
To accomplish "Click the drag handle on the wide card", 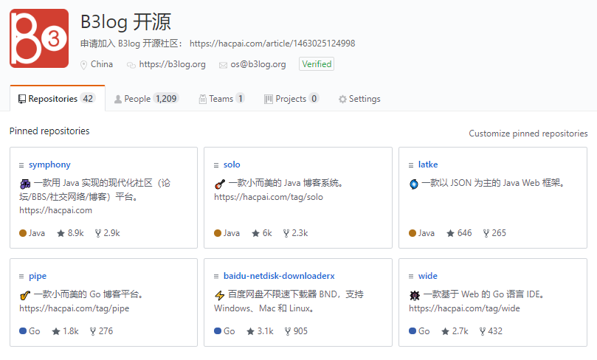I will [x=411, y=277].
